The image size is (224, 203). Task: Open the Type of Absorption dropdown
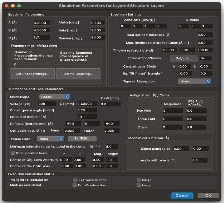tap(194, 81)
